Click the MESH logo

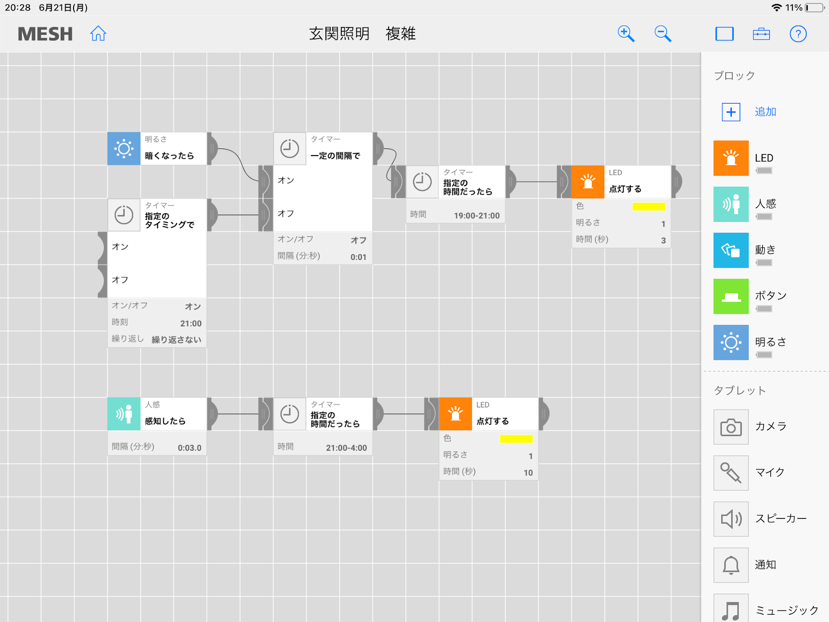(45, 34)
